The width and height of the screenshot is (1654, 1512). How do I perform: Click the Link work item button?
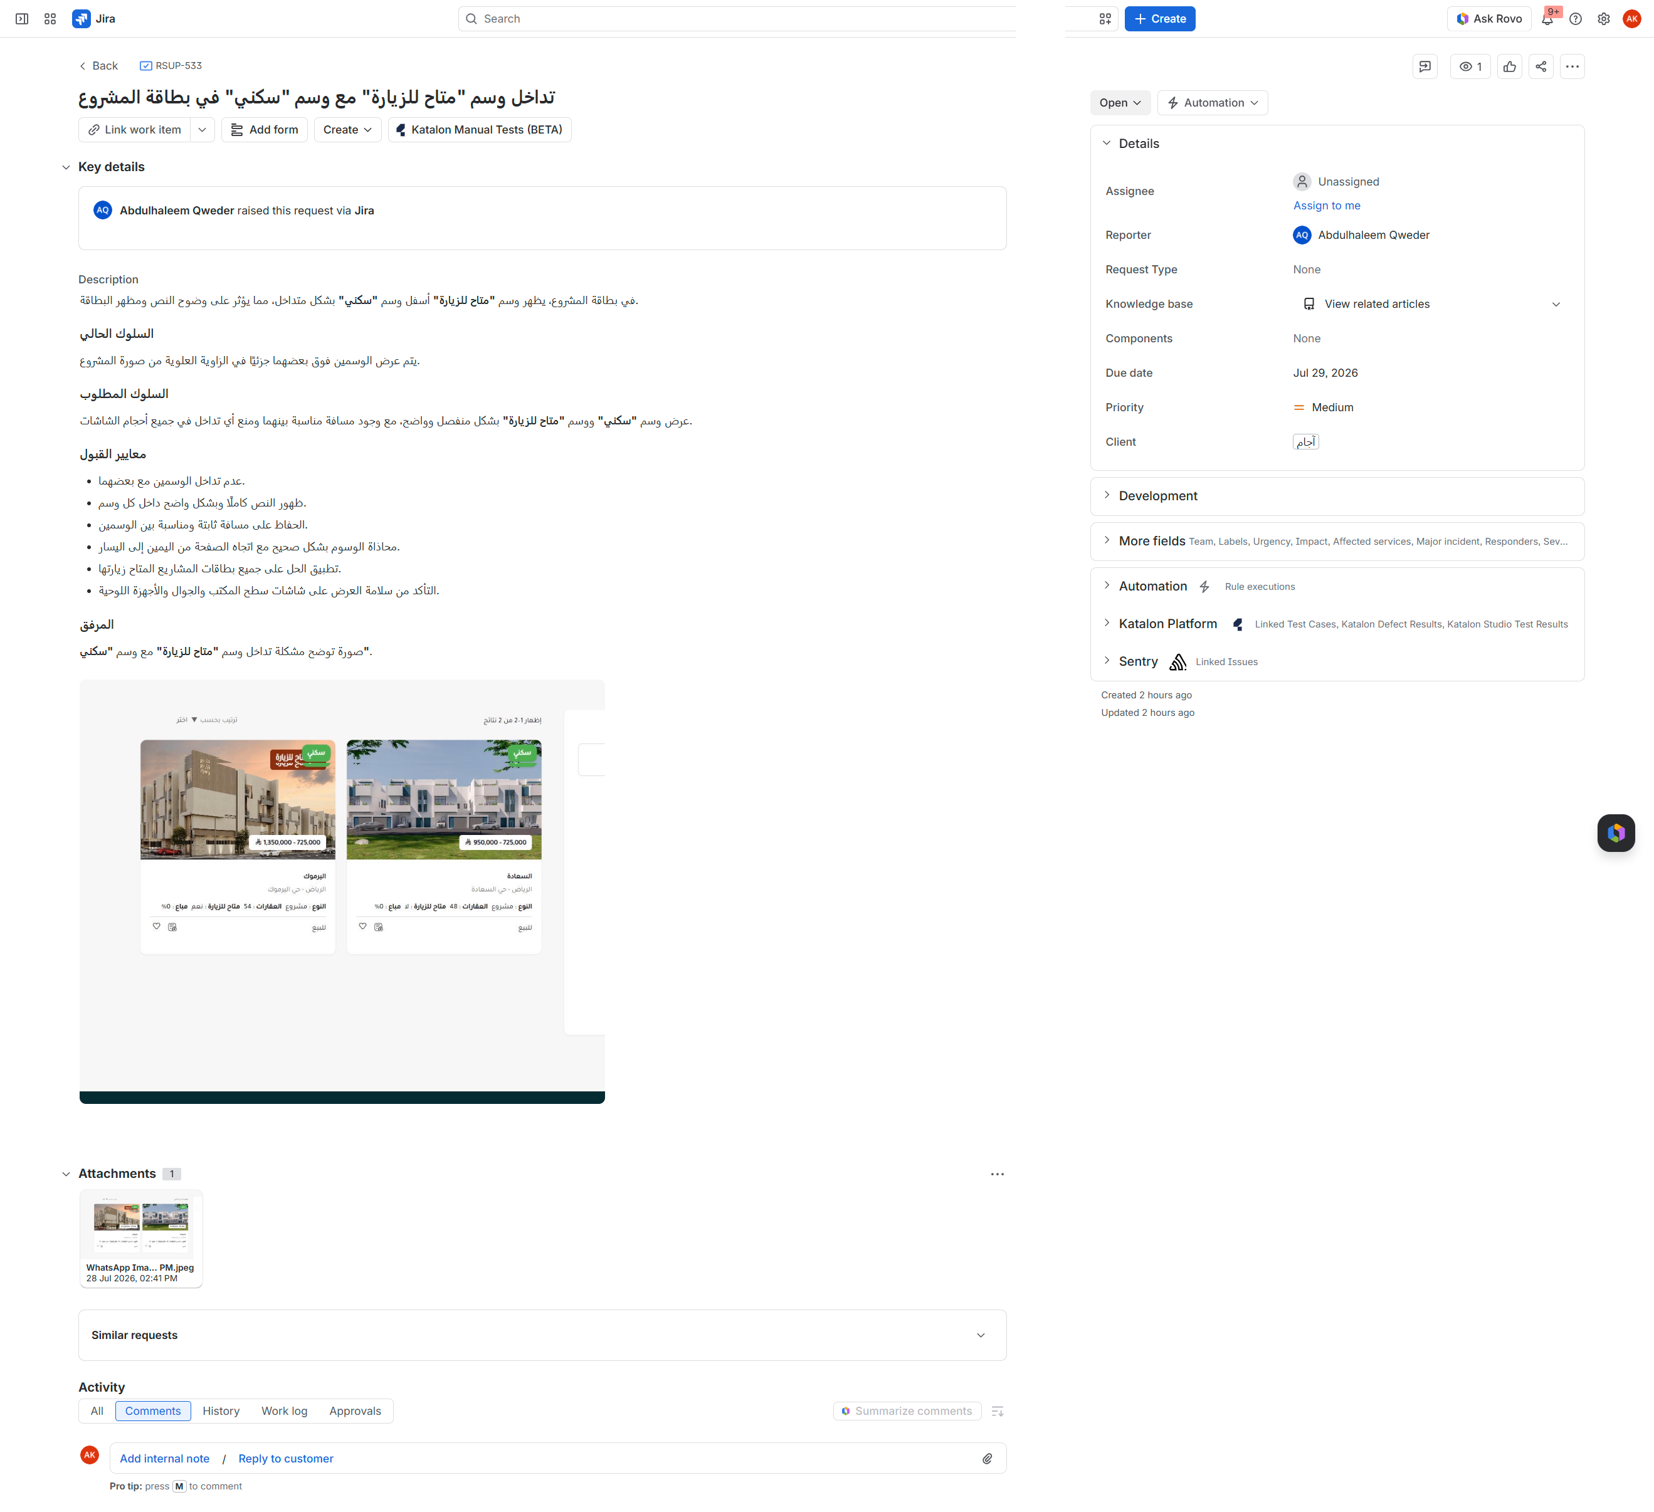[135, 130]
